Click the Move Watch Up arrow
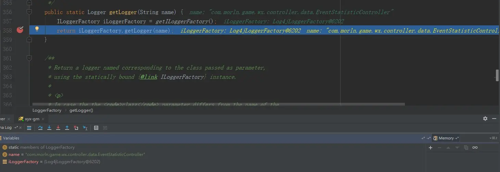 (448, 147)
